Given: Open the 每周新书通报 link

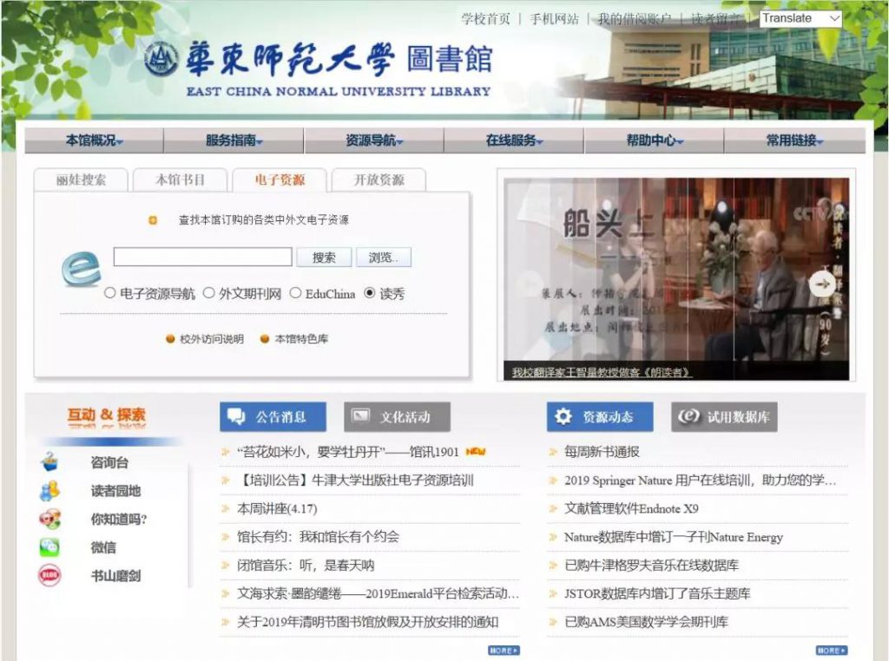Looking at the screenshot, I should [x=602, y=452].
